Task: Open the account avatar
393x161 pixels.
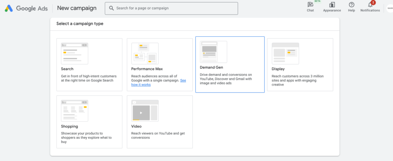Action: click(390, 8)
